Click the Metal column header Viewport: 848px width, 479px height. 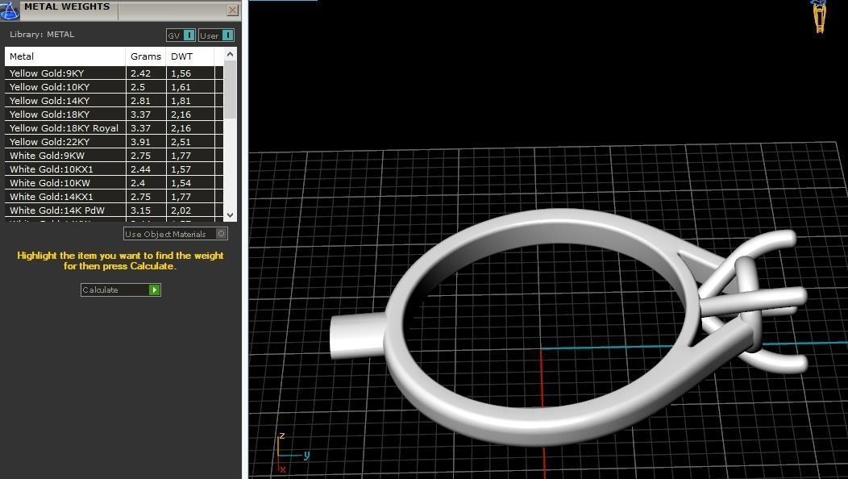pyautogui.click(x=65, y=56)
